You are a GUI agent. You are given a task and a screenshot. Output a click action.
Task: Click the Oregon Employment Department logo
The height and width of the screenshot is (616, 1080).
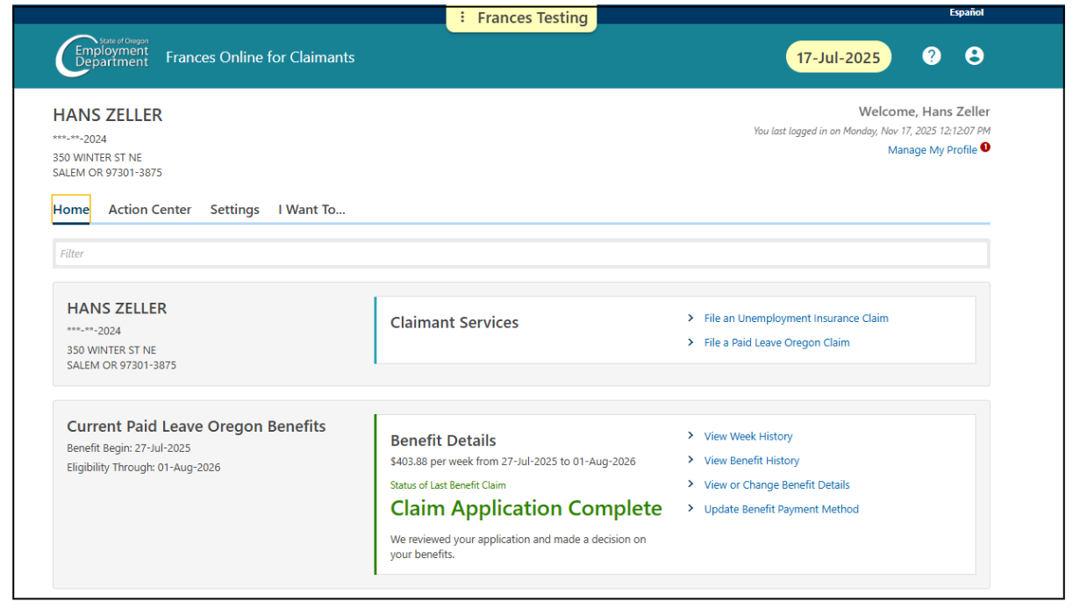[x=103, y=56]
